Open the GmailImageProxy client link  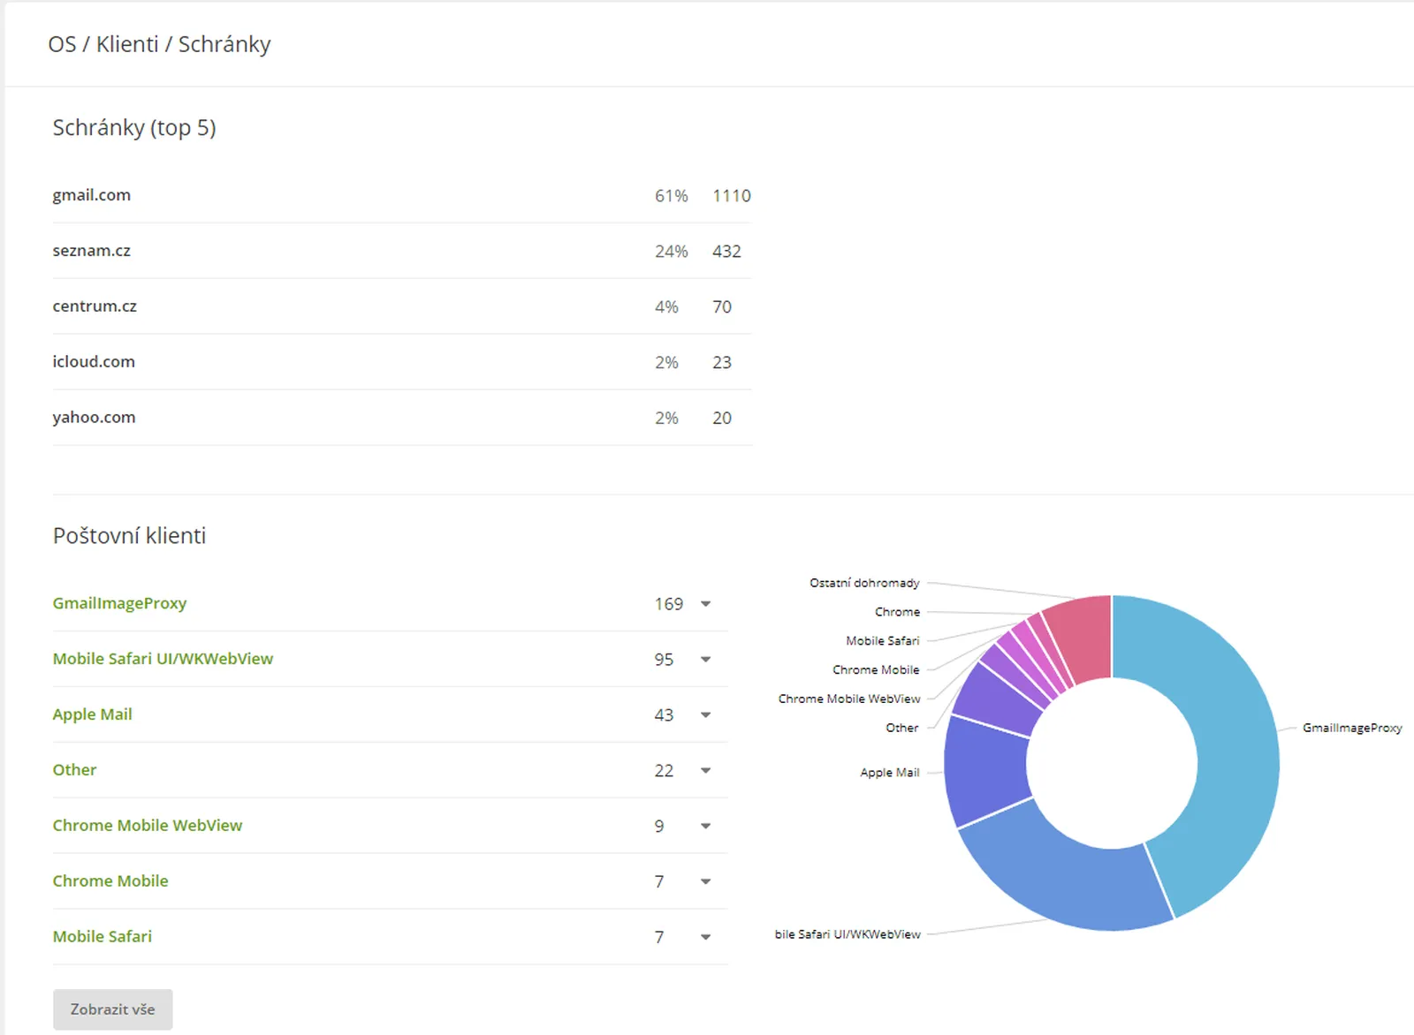point(119,603)
